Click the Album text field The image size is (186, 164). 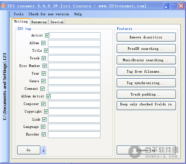(74, 43)
